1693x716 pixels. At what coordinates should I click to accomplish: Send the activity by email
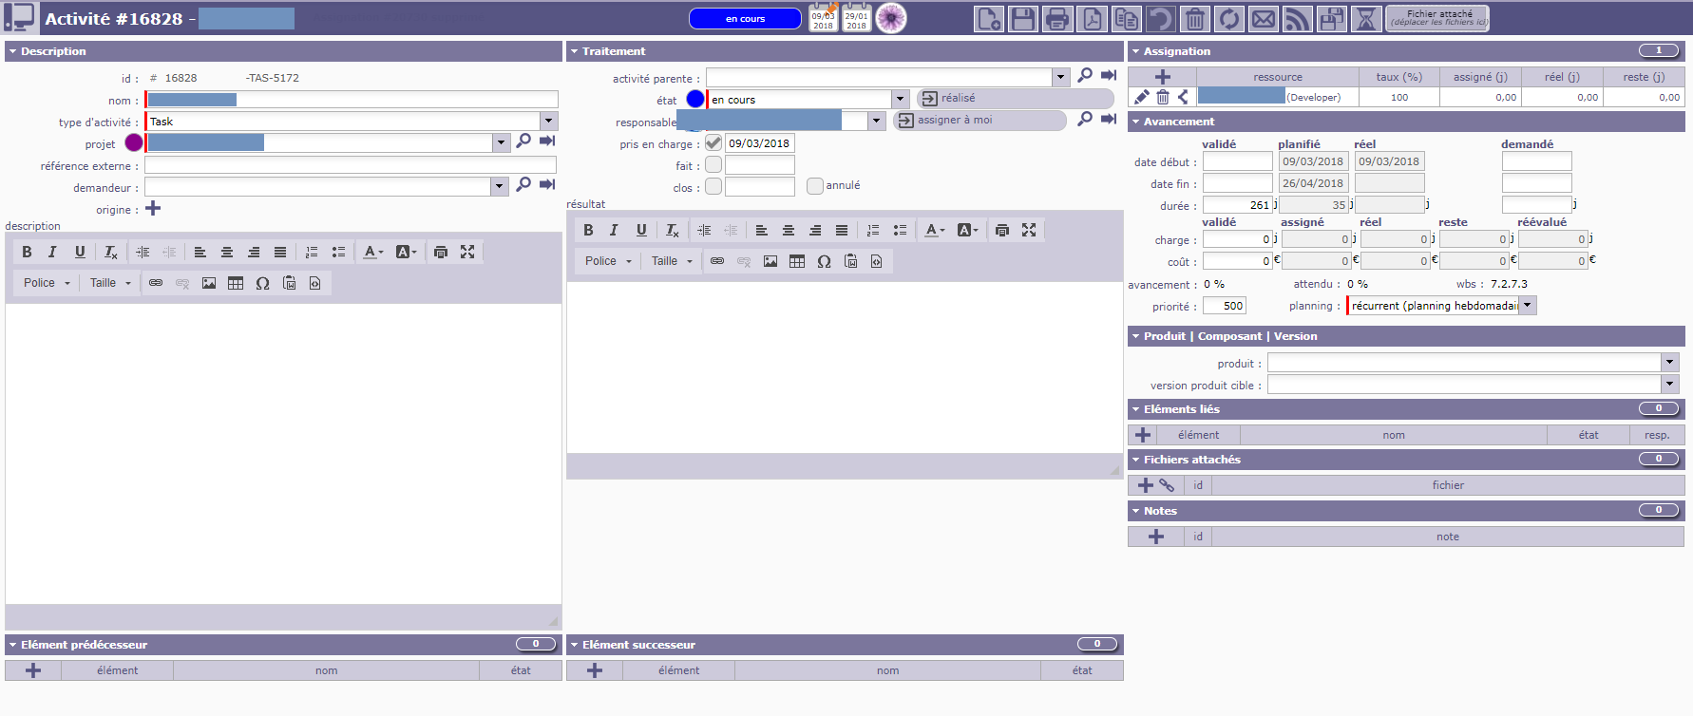coord(1263,19)
